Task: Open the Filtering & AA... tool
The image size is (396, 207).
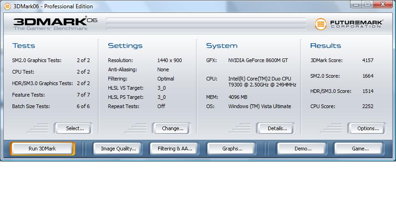Action: point(174,149)
